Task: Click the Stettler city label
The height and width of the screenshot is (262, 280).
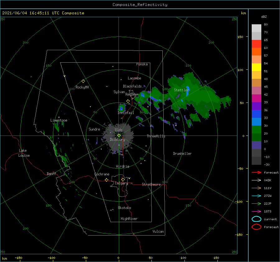Action: pos(181,90)
